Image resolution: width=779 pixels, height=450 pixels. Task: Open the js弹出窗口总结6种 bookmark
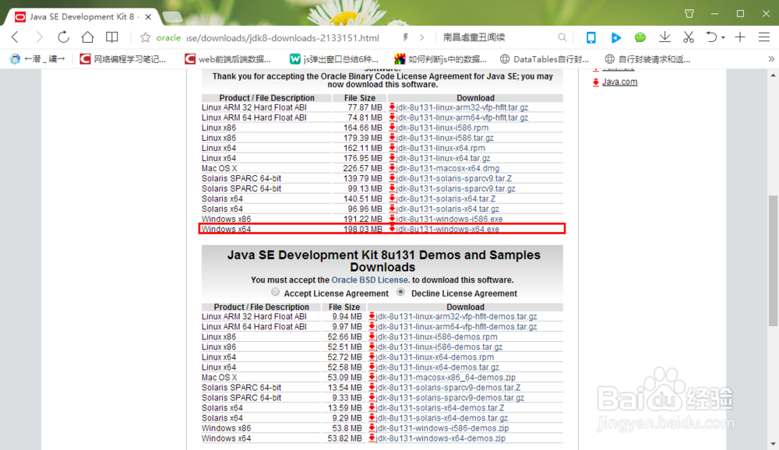(x=334, y=59)
